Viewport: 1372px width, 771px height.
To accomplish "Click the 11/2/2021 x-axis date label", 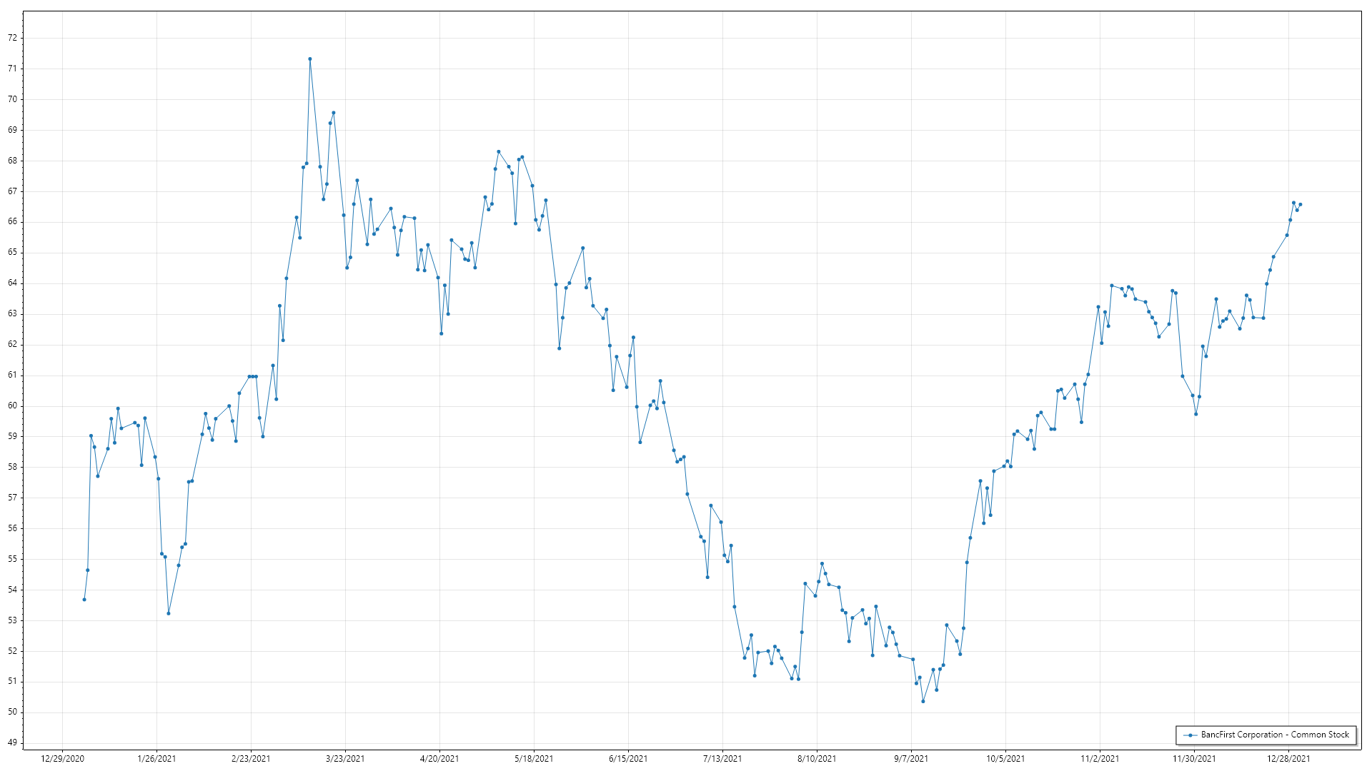I will point(1100,759).
